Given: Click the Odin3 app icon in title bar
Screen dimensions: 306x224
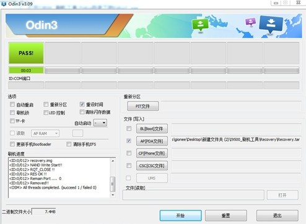Looking at the screenshot, I should [4, 4].
